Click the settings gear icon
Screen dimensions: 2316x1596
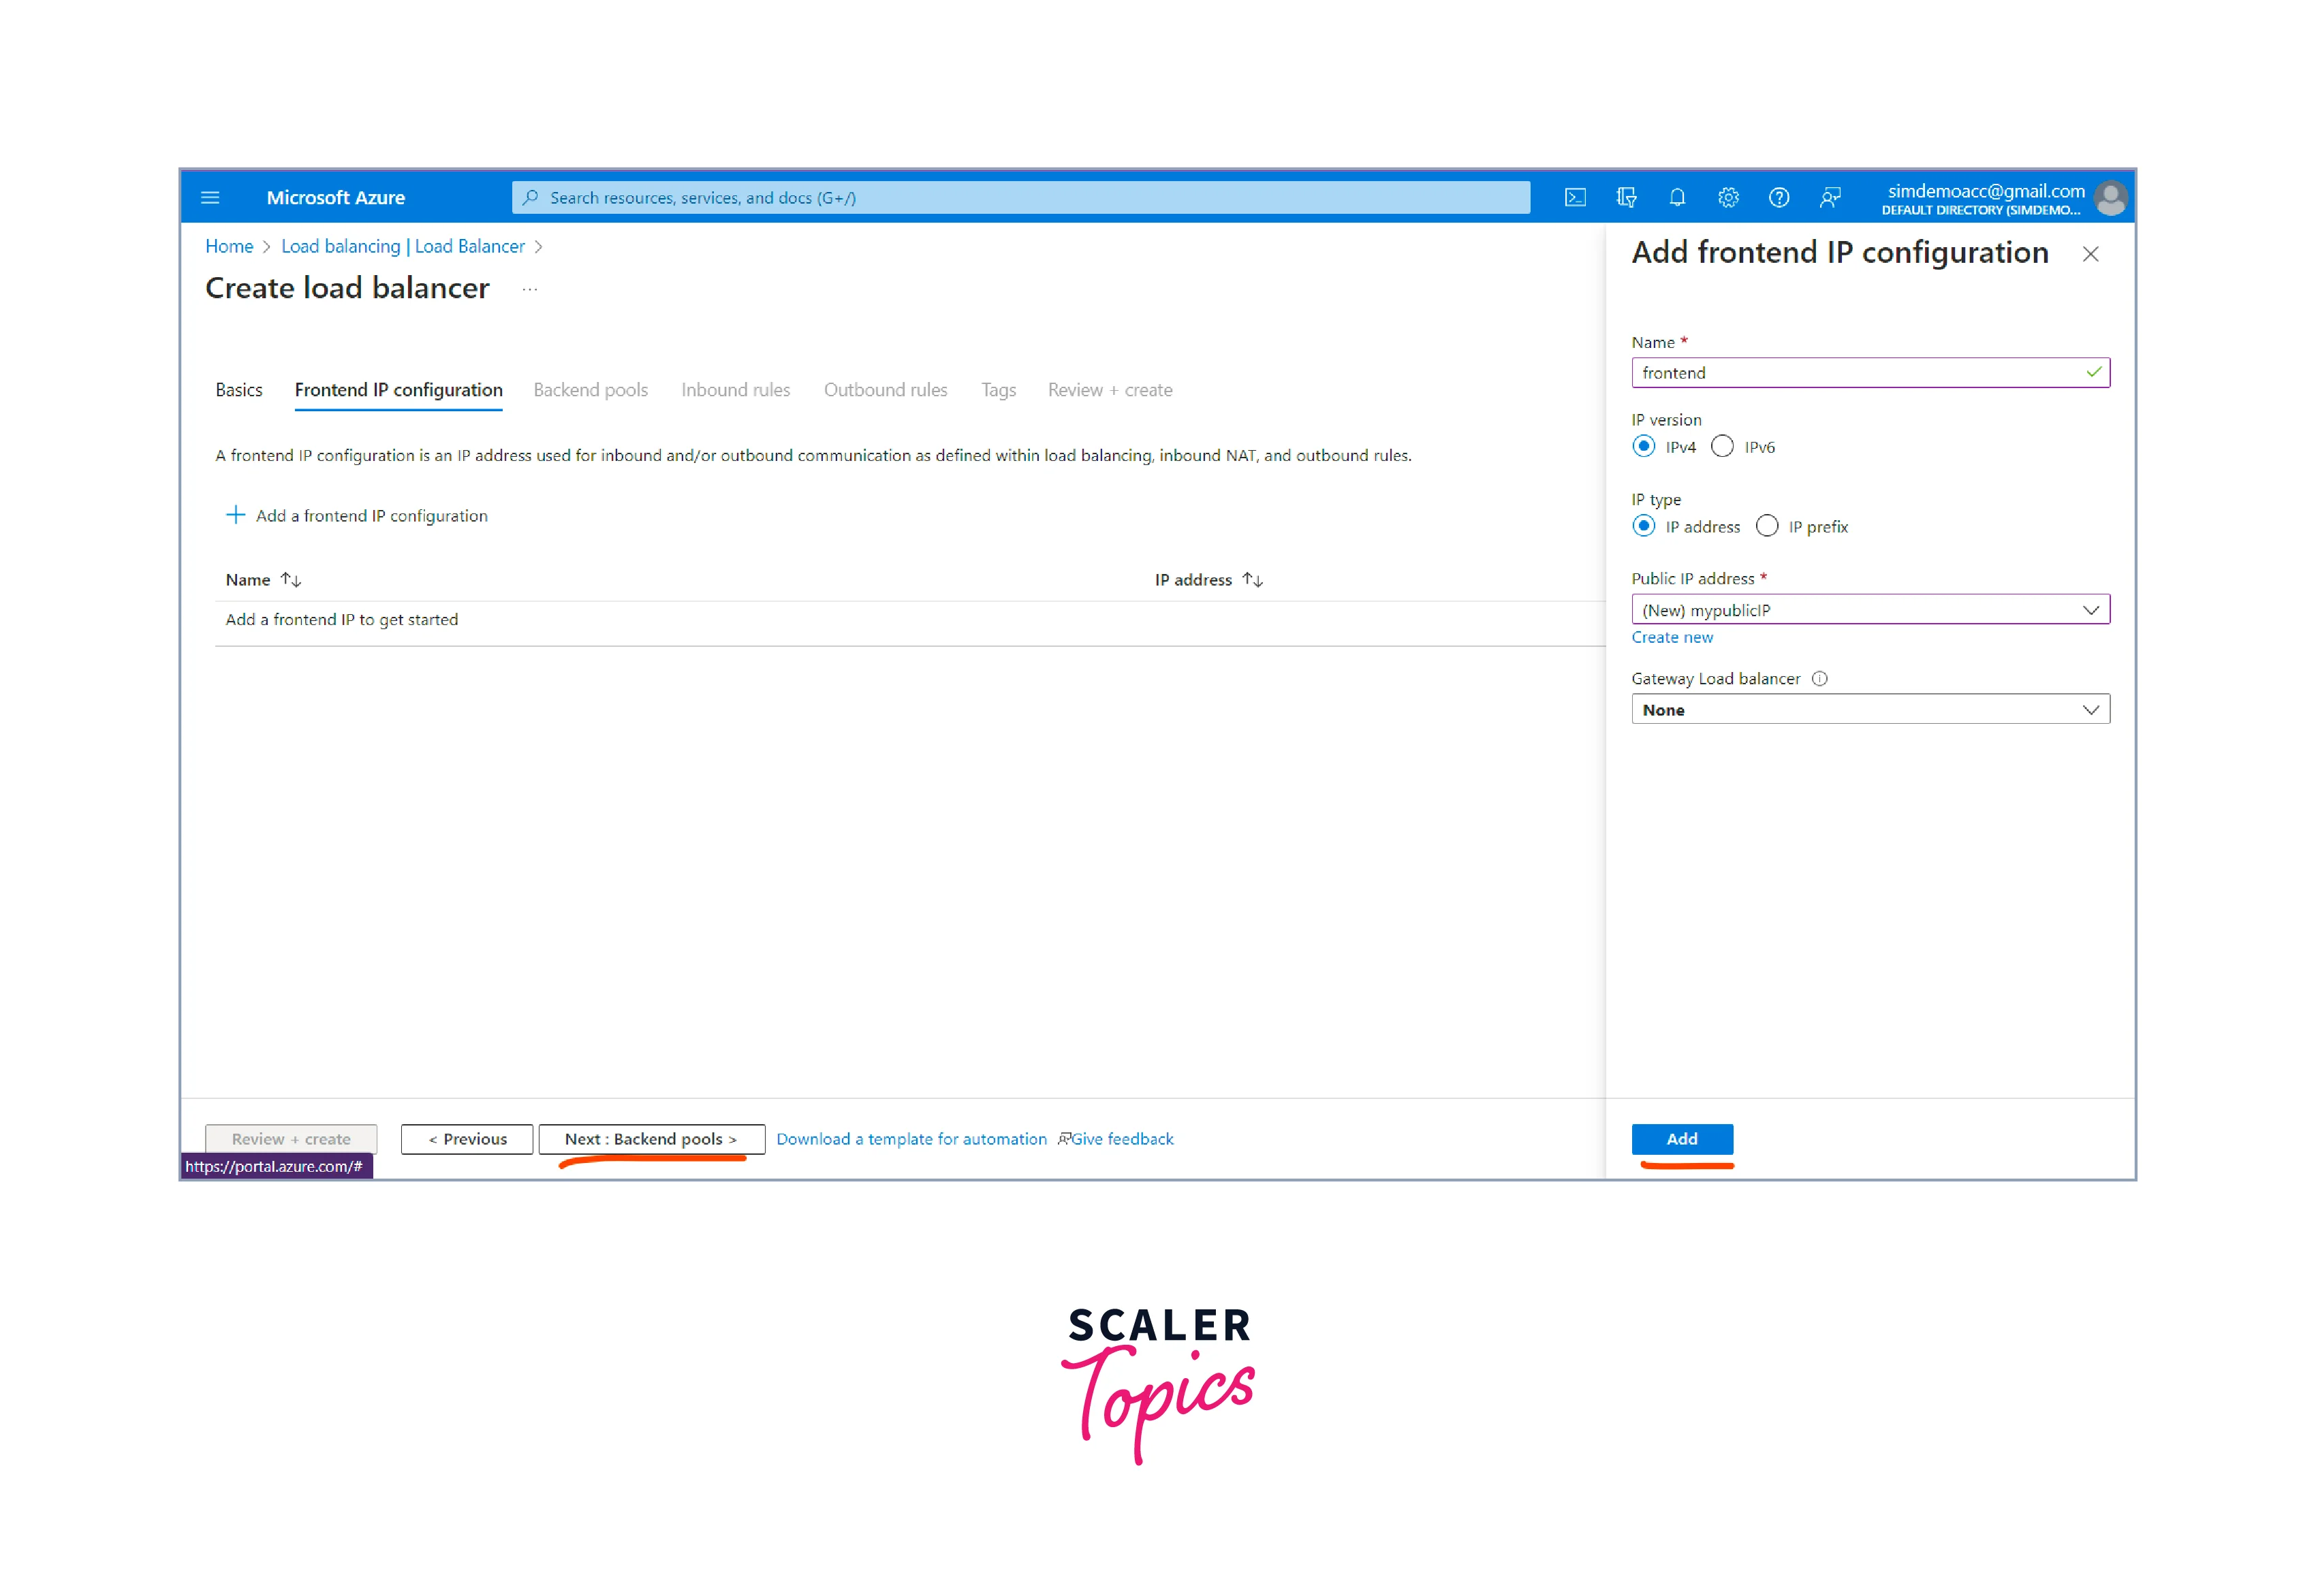(x=1730, y=197)
